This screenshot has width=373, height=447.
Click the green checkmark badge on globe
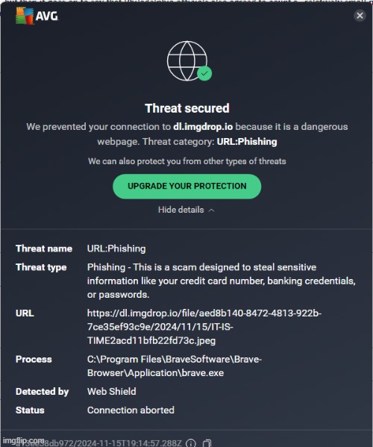(x=204, y=73)
